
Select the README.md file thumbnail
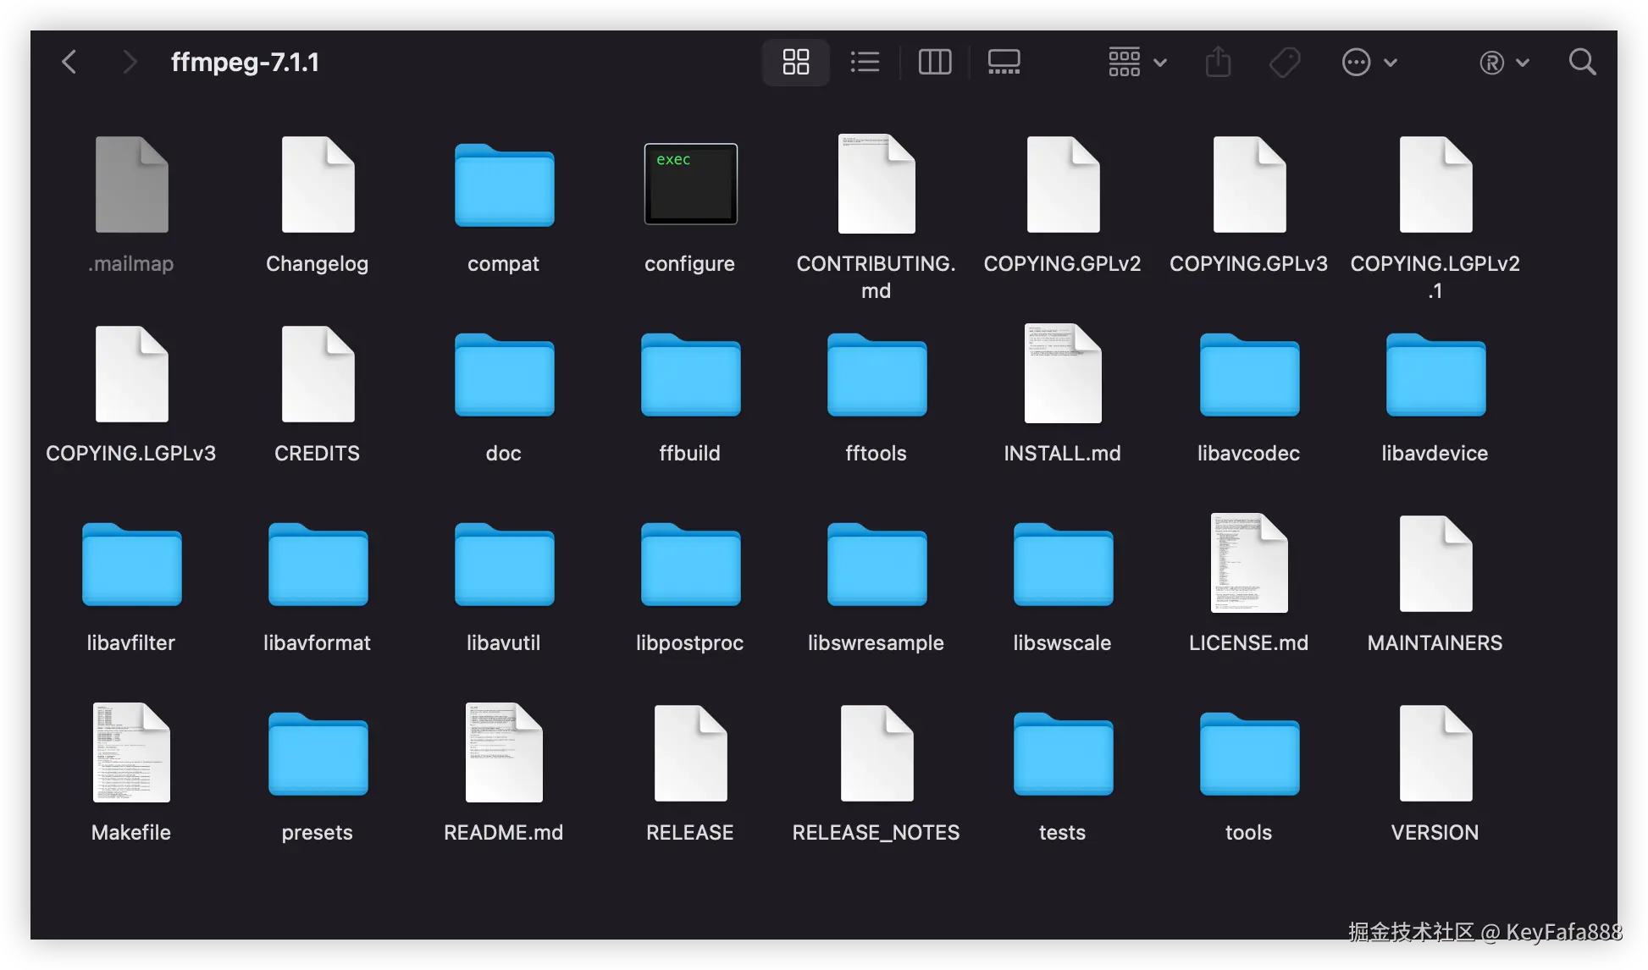pyautogui.click(x=504, y=752)
